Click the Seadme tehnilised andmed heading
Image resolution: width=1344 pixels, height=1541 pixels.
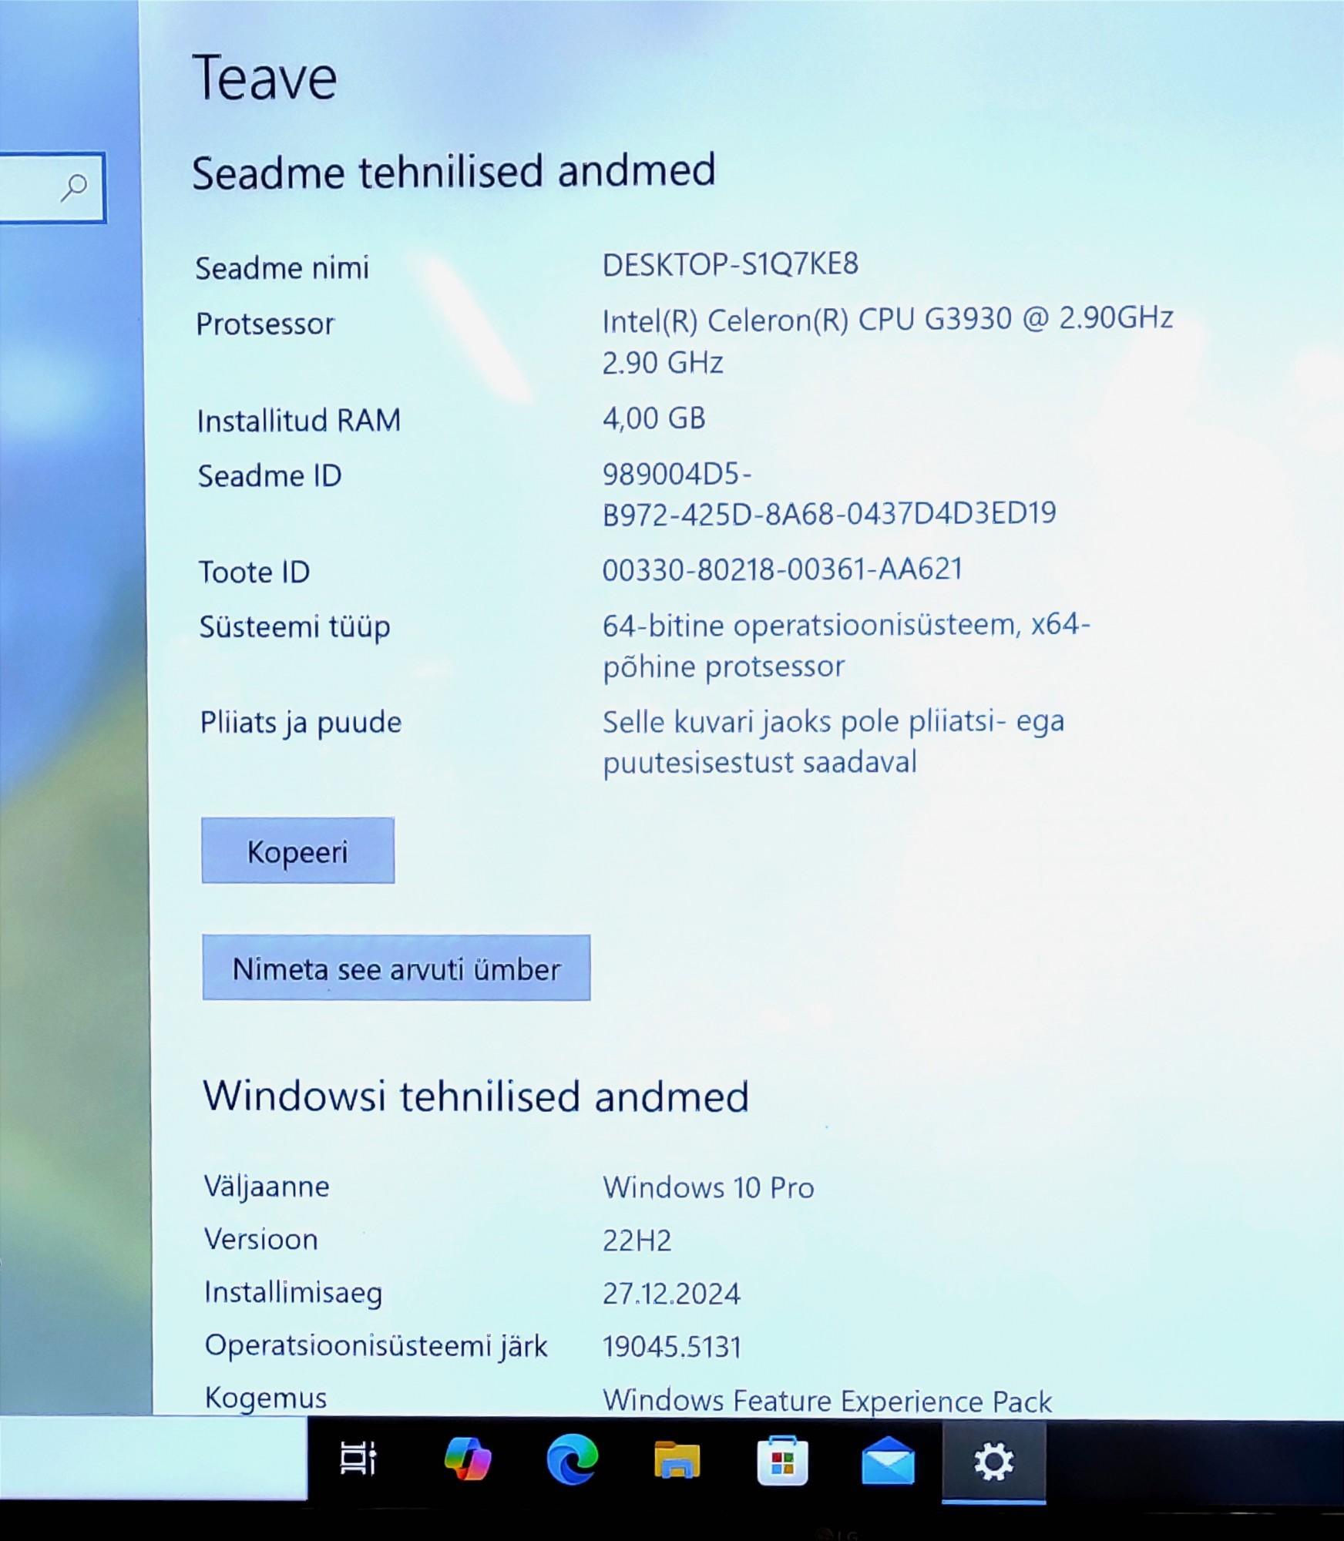454,171
